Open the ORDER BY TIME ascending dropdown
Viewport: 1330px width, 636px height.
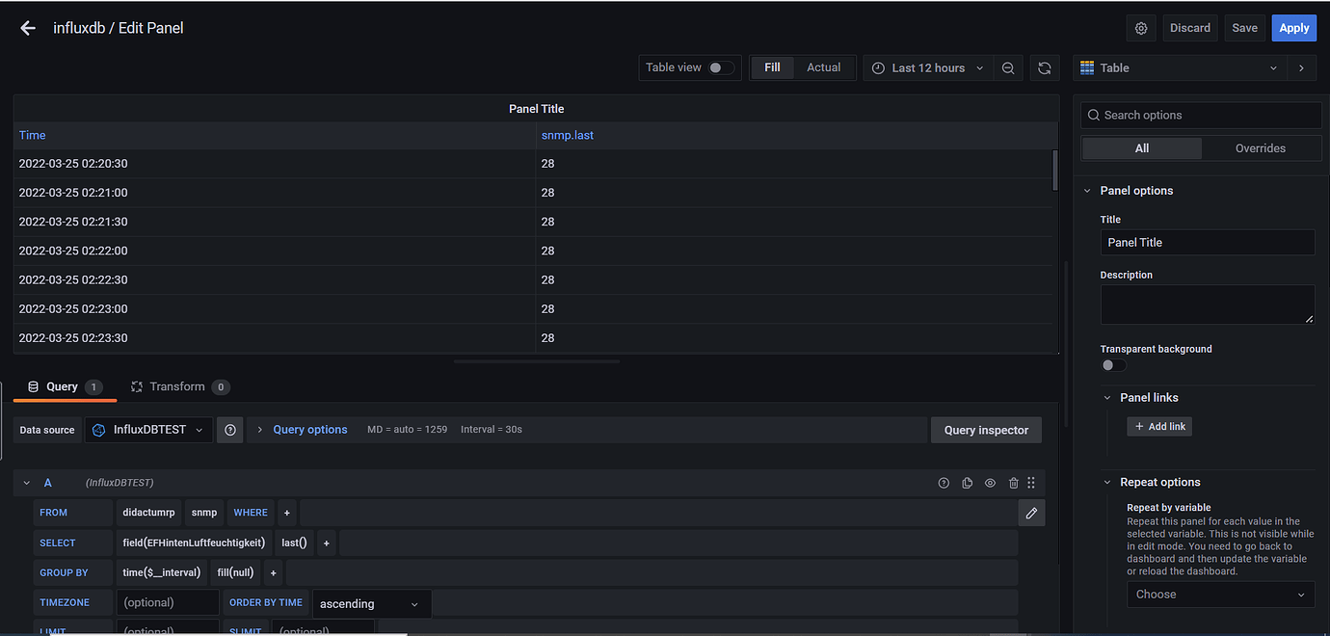click(371, 603)
